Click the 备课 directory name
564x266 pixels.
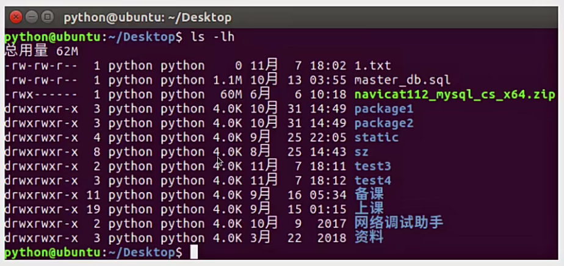[x=369, y=195]
